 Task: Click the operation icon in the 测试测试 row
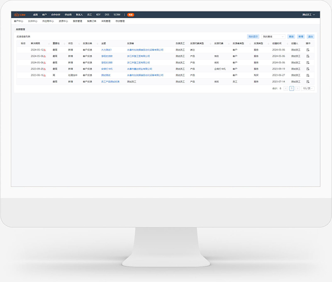(x=308, y=75)
